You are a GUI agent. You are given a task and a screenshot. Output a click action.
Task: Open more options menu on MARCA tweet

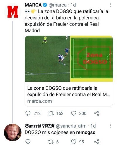coord(111,5)
